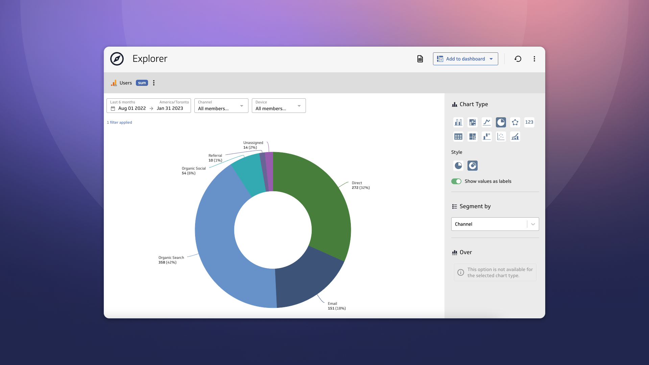Click the export report file icon

point(419,58)
